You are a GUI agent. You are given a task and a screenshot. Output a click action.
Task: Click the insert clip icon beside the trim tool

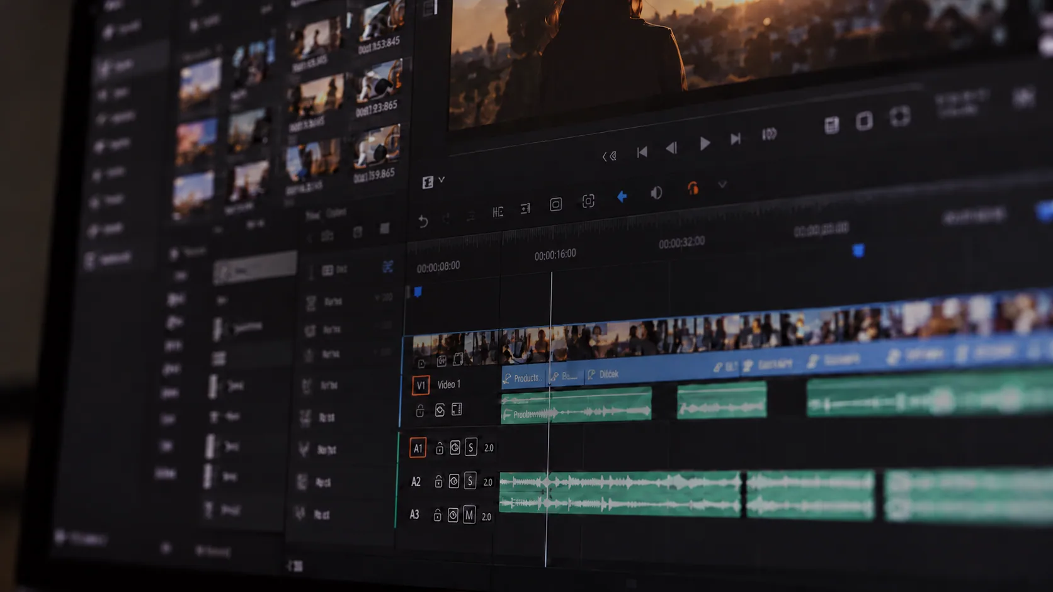[x=525, y=208]
